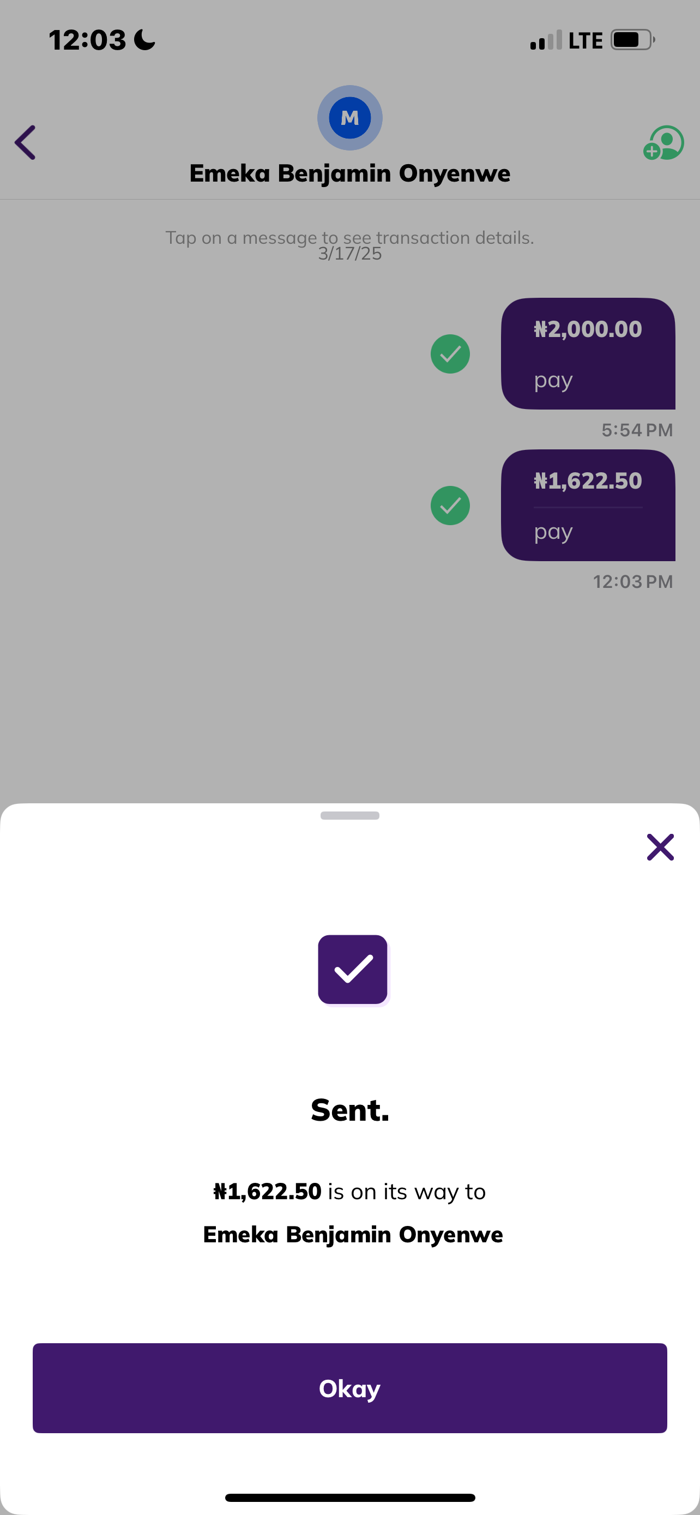Tap recipient name in sent confirmation
The image size is (700, 1515).
coord(353,1235)
